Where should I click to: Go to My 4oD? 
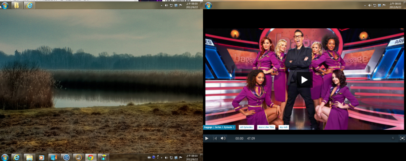(284, 127)
